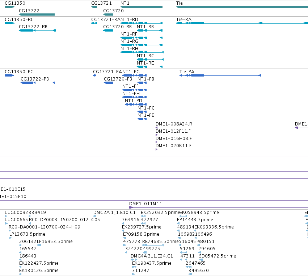Select the NT1-RF transcript glyph
The height and width of the screenshot is (276, 308).
(x=142, y=38)
